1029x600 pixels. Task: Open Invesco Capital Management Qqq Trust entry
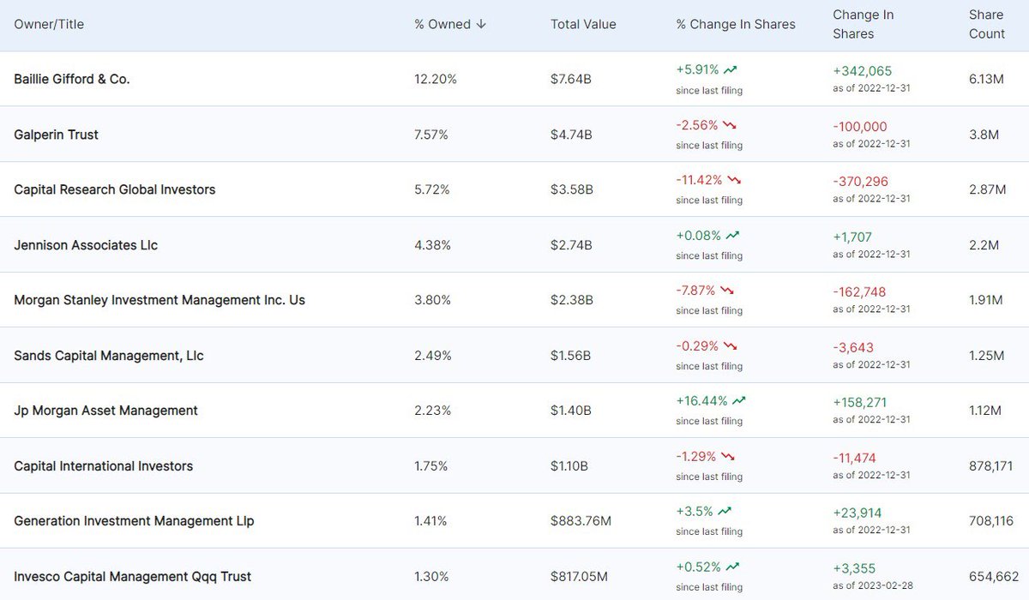coord(133,577)
